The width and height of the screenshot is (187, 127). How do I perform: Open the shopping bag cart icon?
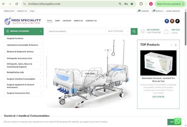(x=166, y=31)
